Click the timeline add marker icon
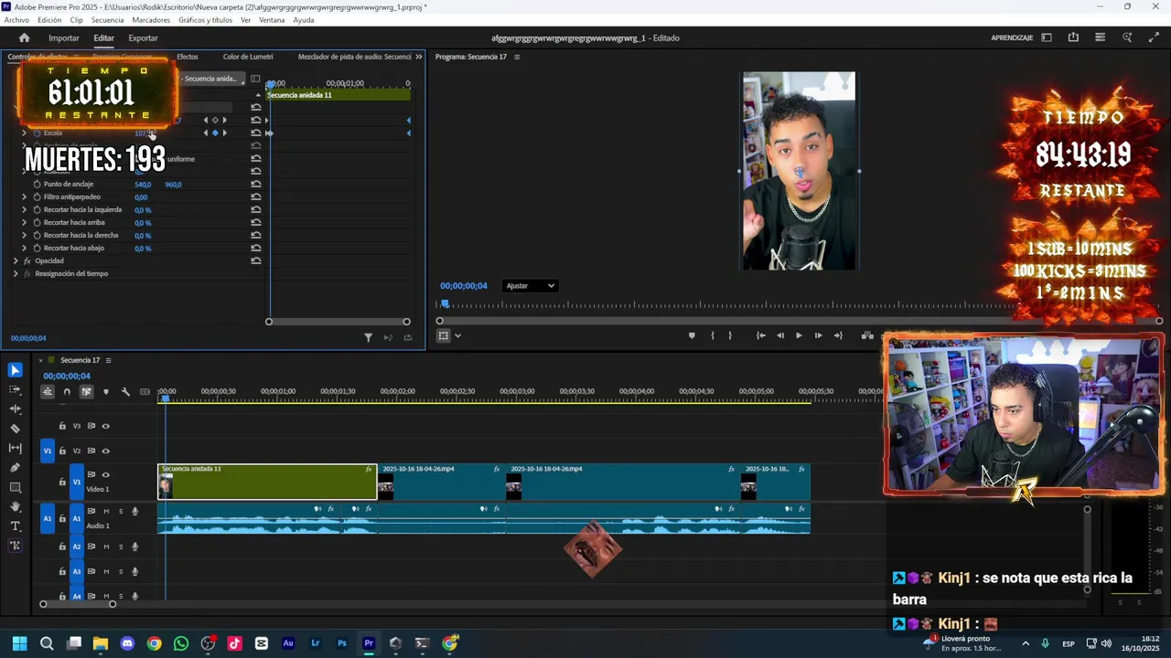The width and height of the screenshot is (1171, 658). coord(106,392)
